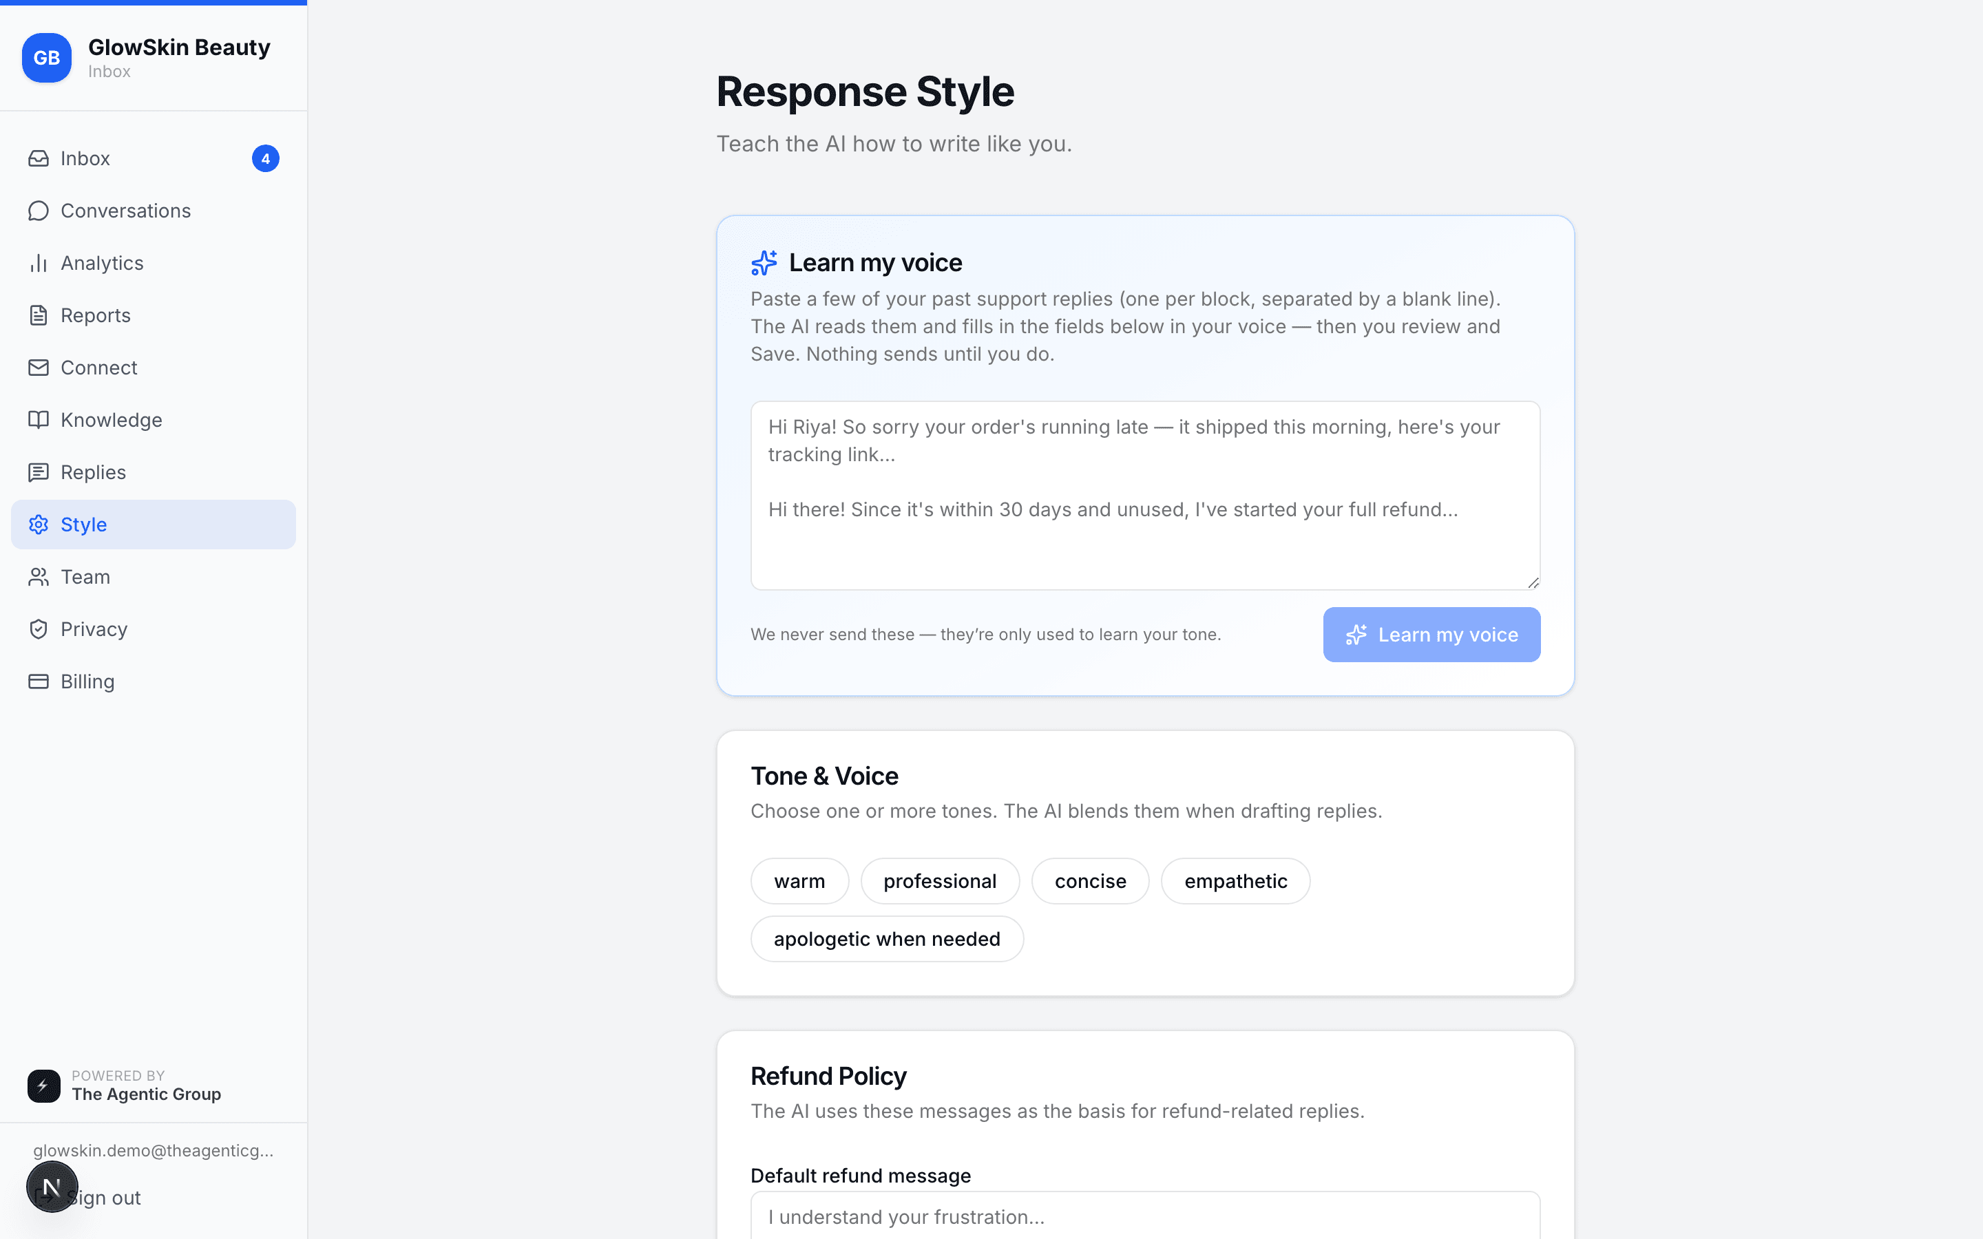Open the Conversations menu item
Image resolution: width=1983 pixels, height=1239 pixels.
(x=154, y=211)
